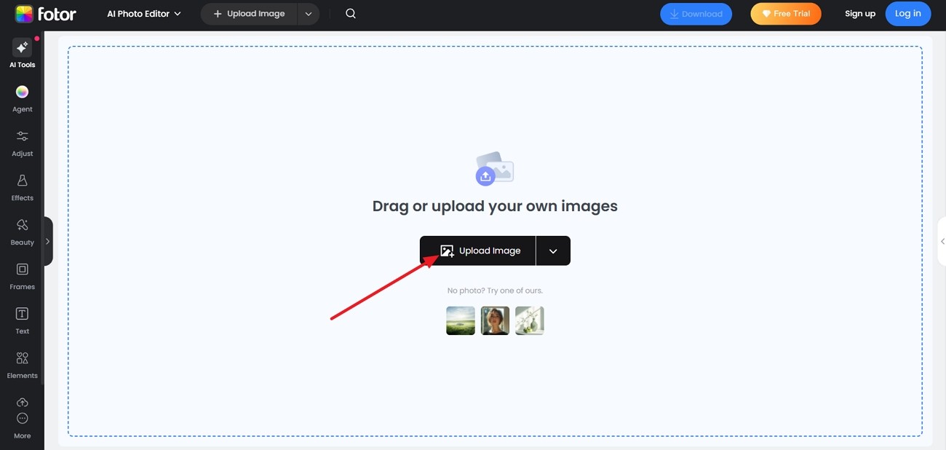946x450 pixels.
Task: Click the center Upload Image button
Action: point(477,250)
